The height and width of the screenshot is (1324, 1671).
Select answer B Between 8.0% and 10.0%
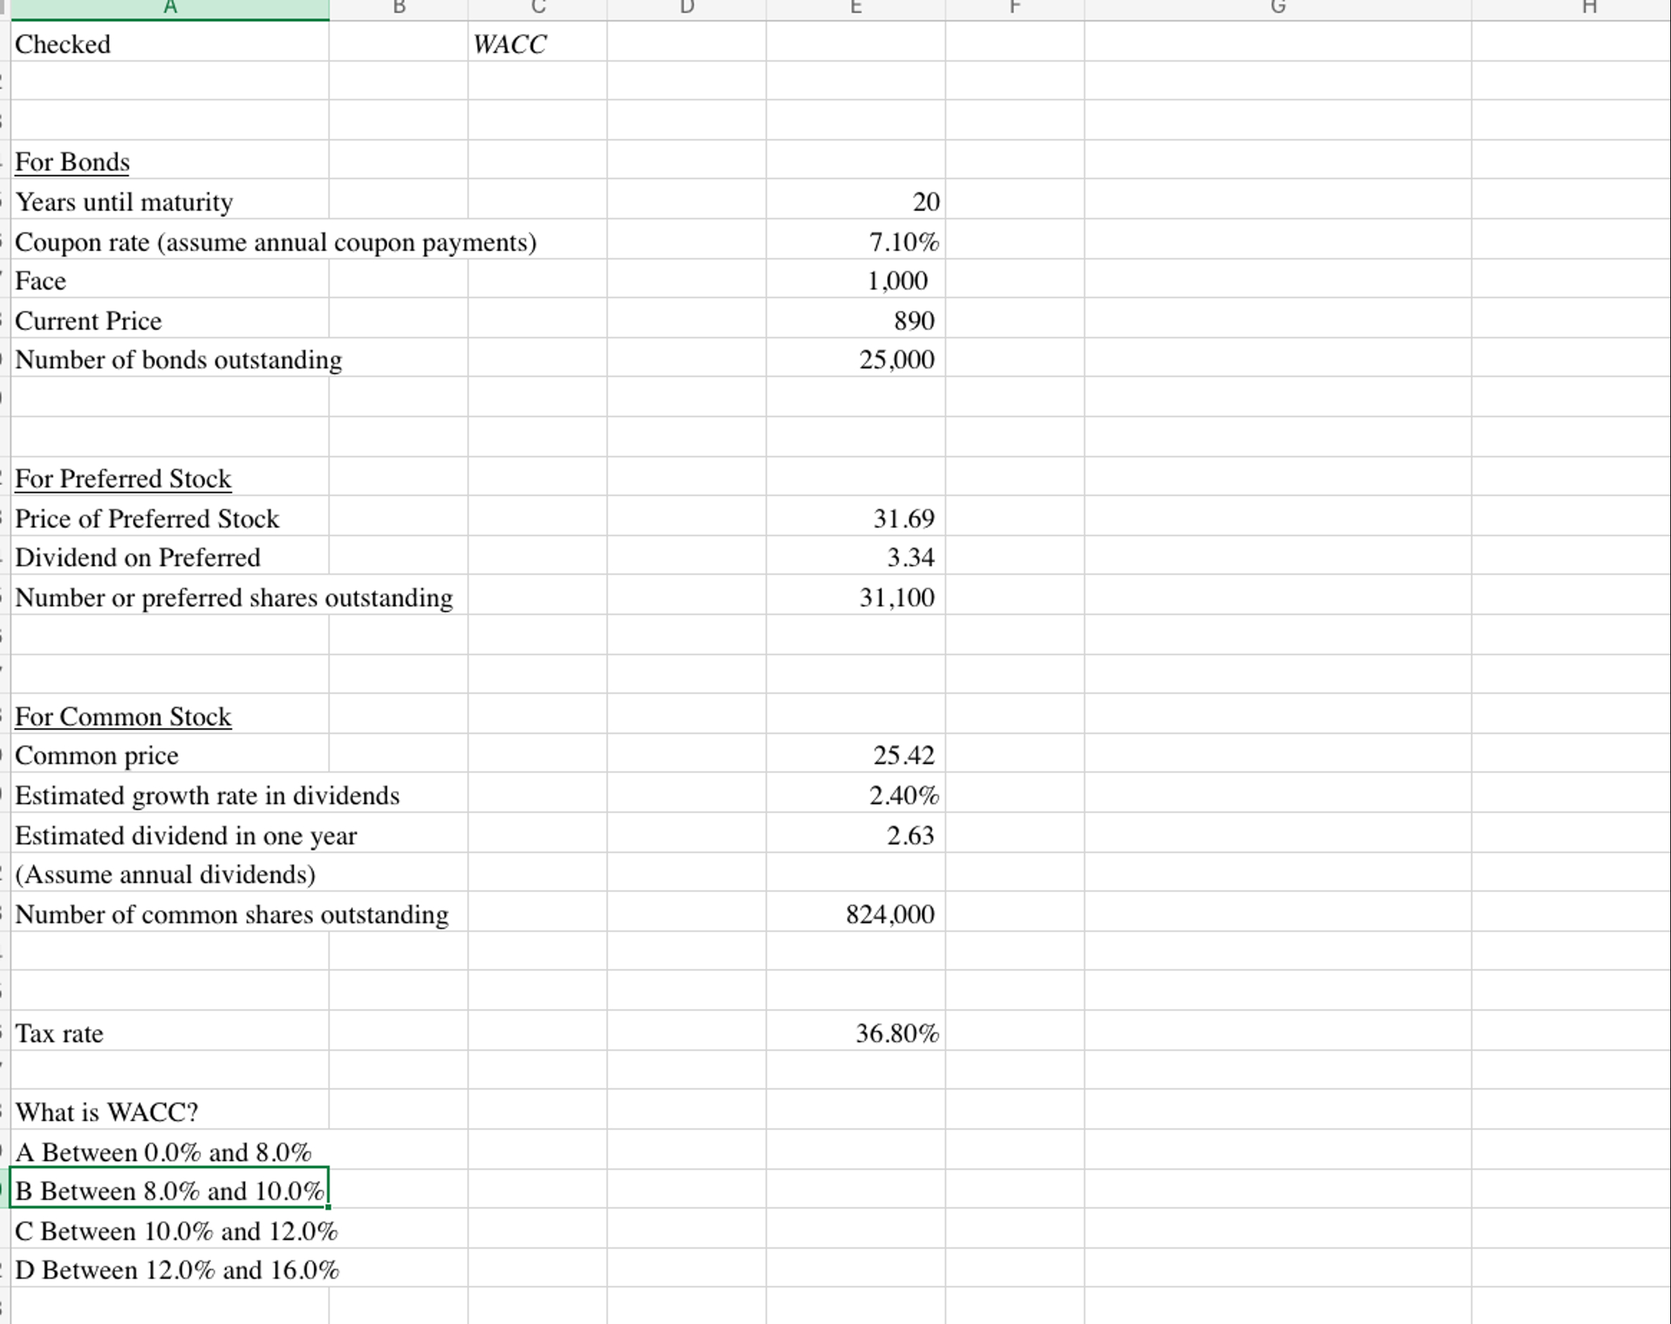pyautogui.click(x=171, y=1191)
